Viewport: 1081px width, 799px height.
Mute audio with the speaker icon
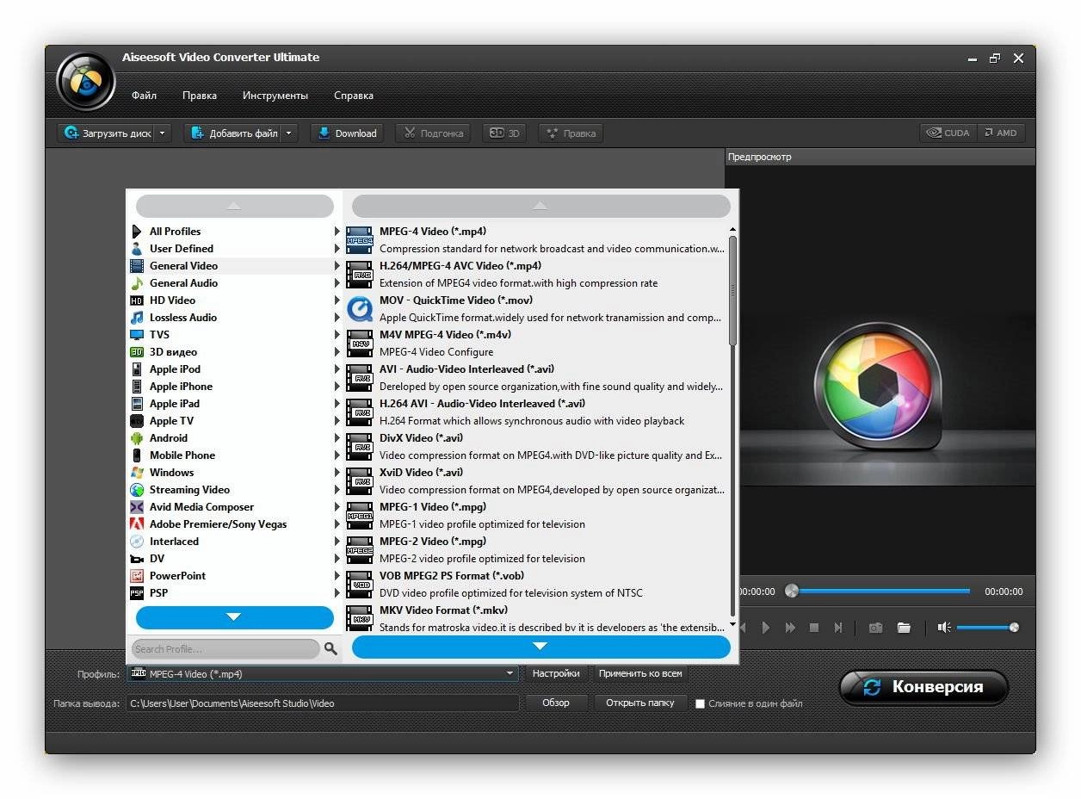pos(944,628)
